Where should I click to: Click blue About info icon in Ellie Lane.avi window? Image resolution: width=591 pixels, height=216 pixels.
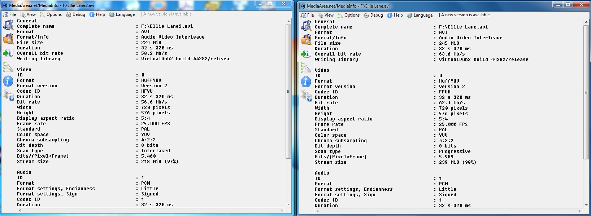(x=306, y=81)
